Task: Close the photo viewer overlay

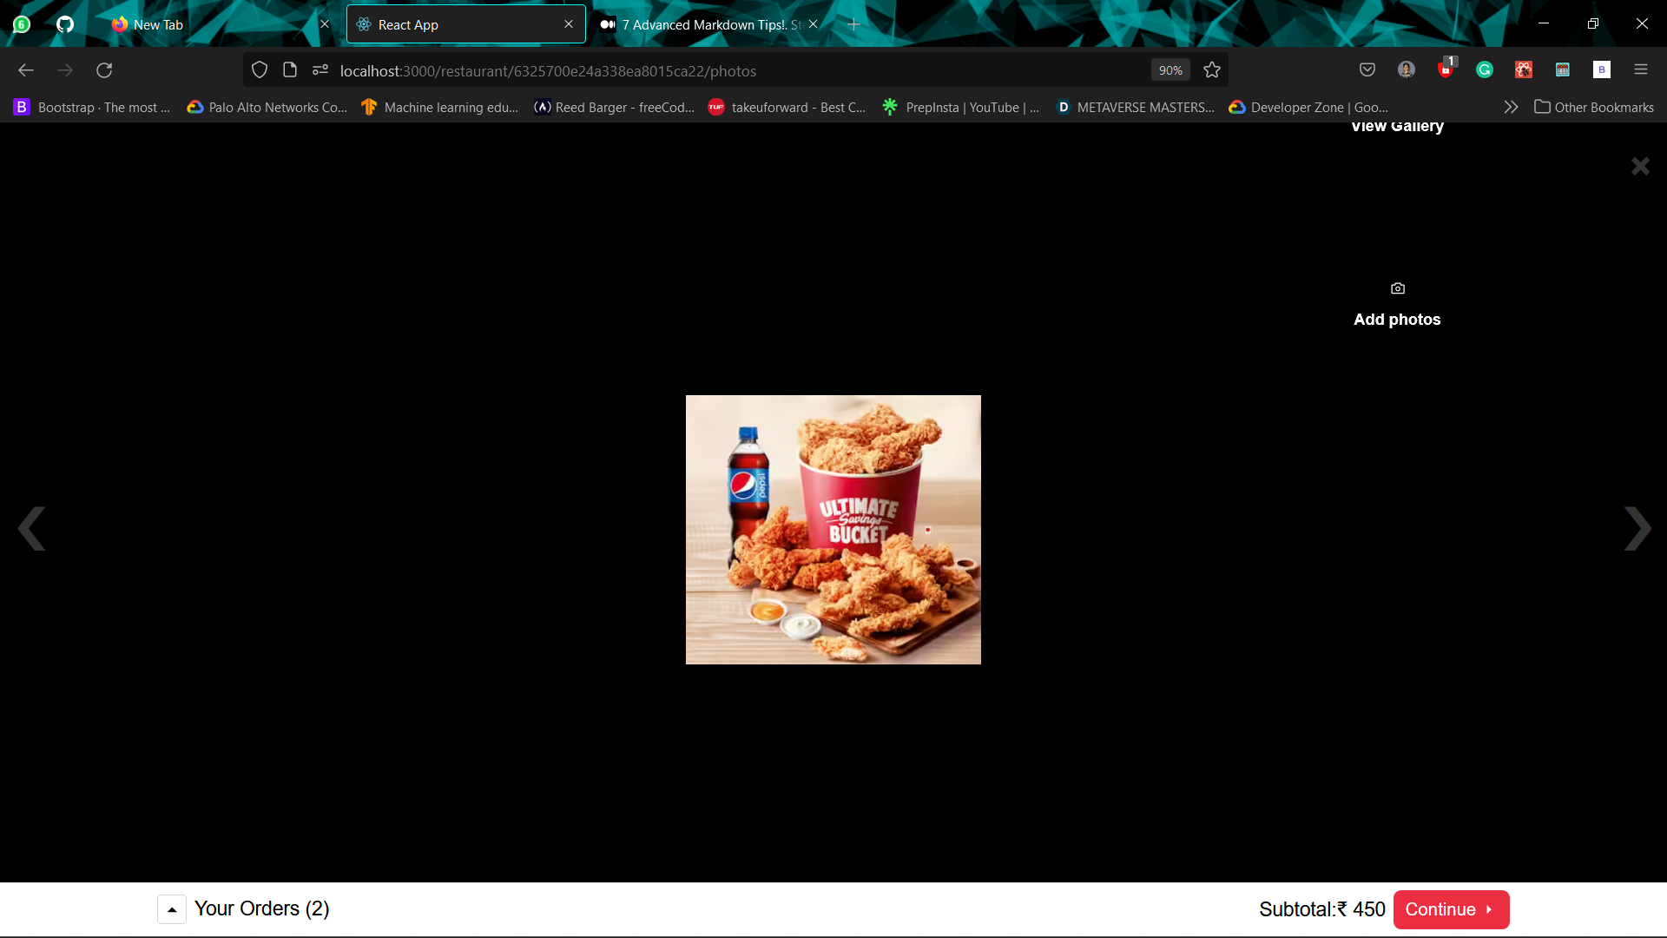Action: [x=1640, y=166]
